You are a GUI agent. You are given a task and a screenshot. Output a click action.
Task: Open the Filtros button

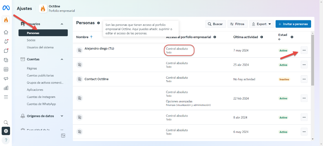(237, 24)
